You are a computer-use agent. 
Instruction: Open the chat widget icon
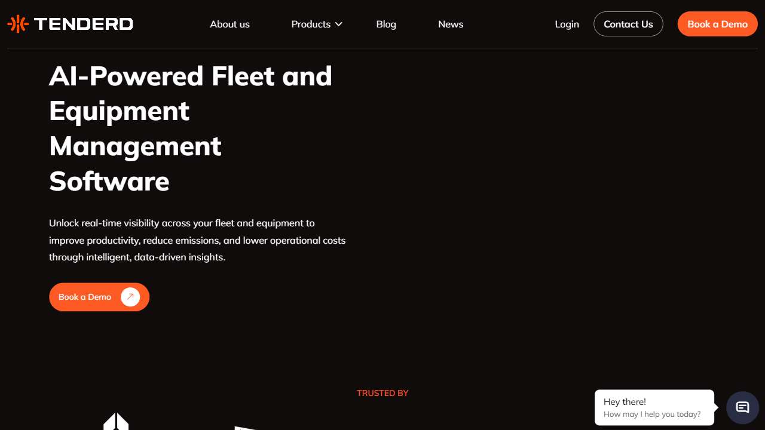742,407
